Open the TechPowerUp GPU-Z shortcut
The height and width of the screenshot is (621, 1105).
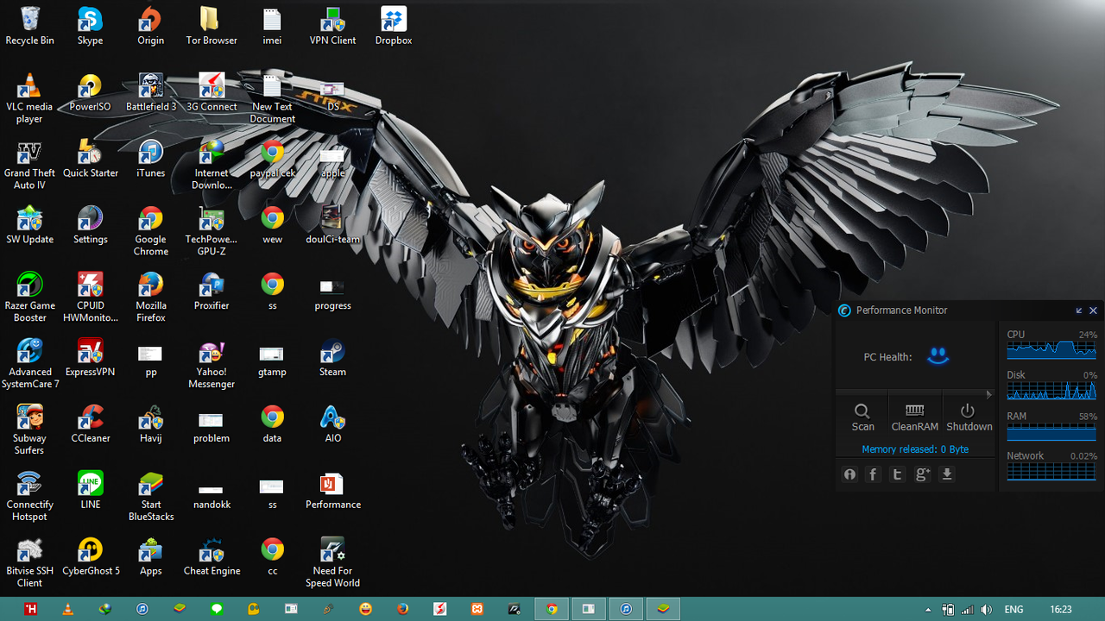pyautogui.click(x=212, y=231)
